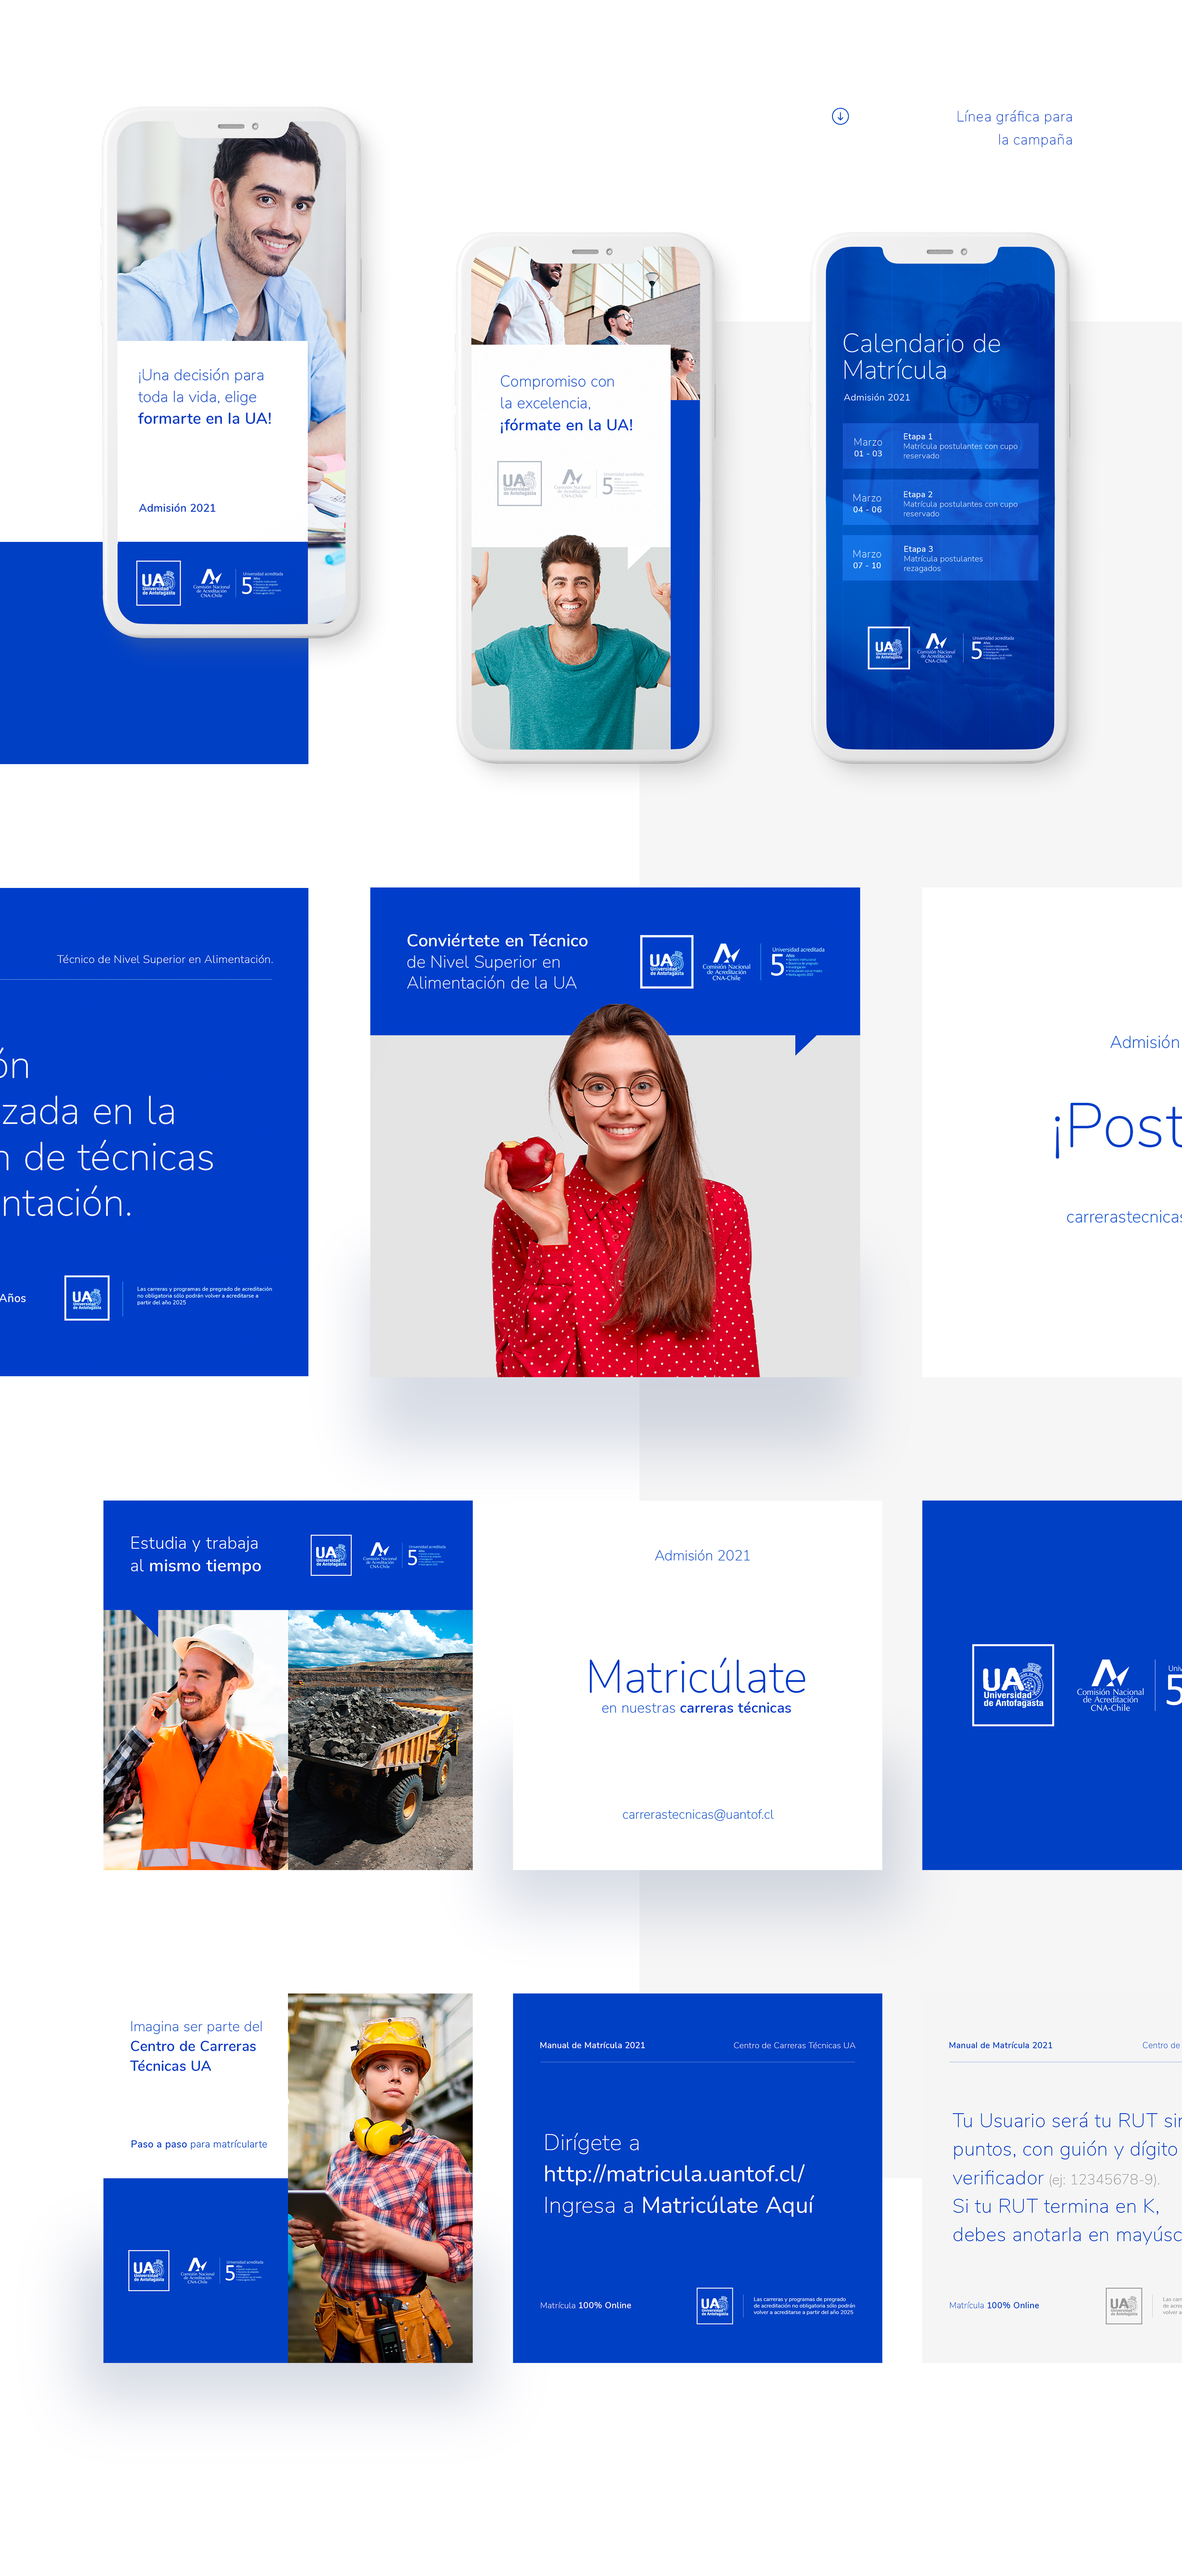Click the mining dump truck photo
Image resolution: width=1182 pixels, height=2576 pixels.
380,1740
